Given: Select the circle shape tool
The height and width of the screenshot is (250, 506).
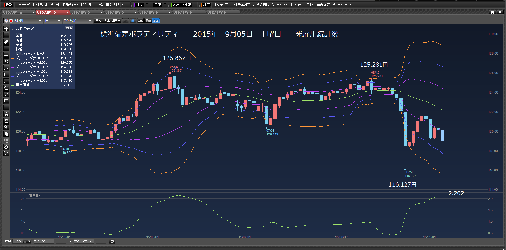Looking at the screenshot, I should click(6, 94).
